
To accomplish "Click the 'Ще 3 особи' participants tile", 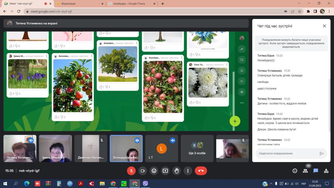I will pos(197,149).
